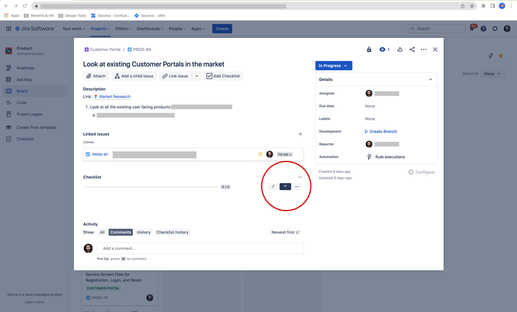This screenshot has height=312, width=517.
Task: Click the Attach button
Action: click(x=96, y=76)
